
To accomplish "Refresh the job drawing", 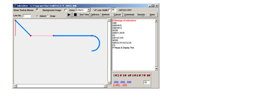I will point(106,15).
